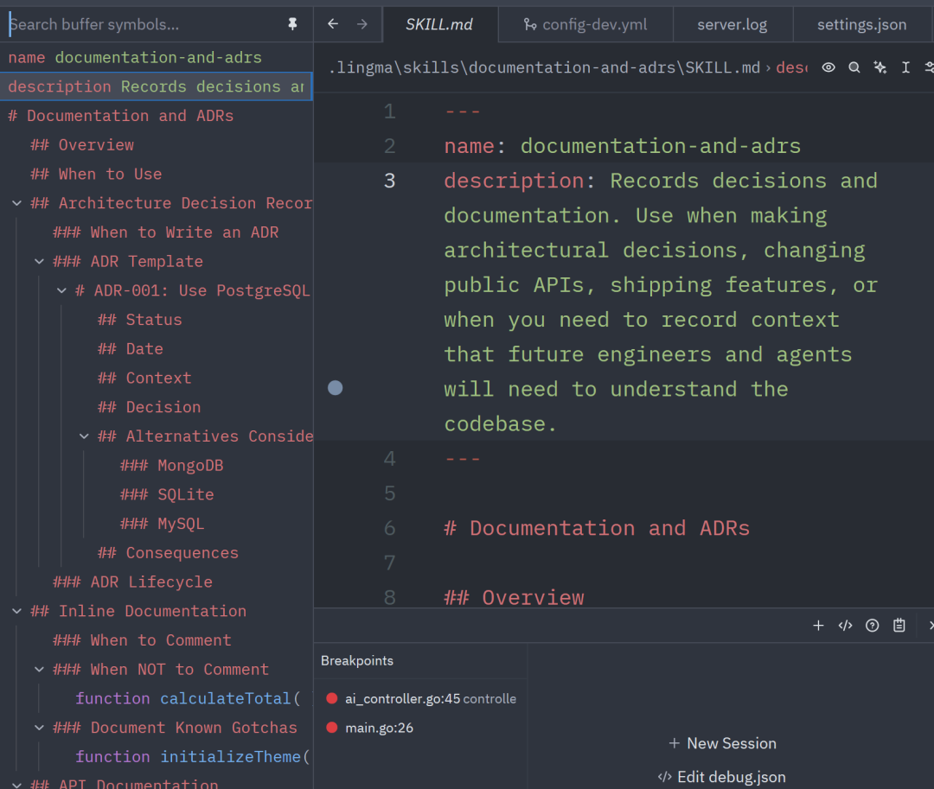Viewport: 934px width, 789px height.
Task: Click the Search buffer symbols field
Action: [146, 24]
